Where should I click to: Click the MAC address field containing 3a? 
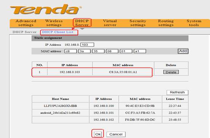84,51
